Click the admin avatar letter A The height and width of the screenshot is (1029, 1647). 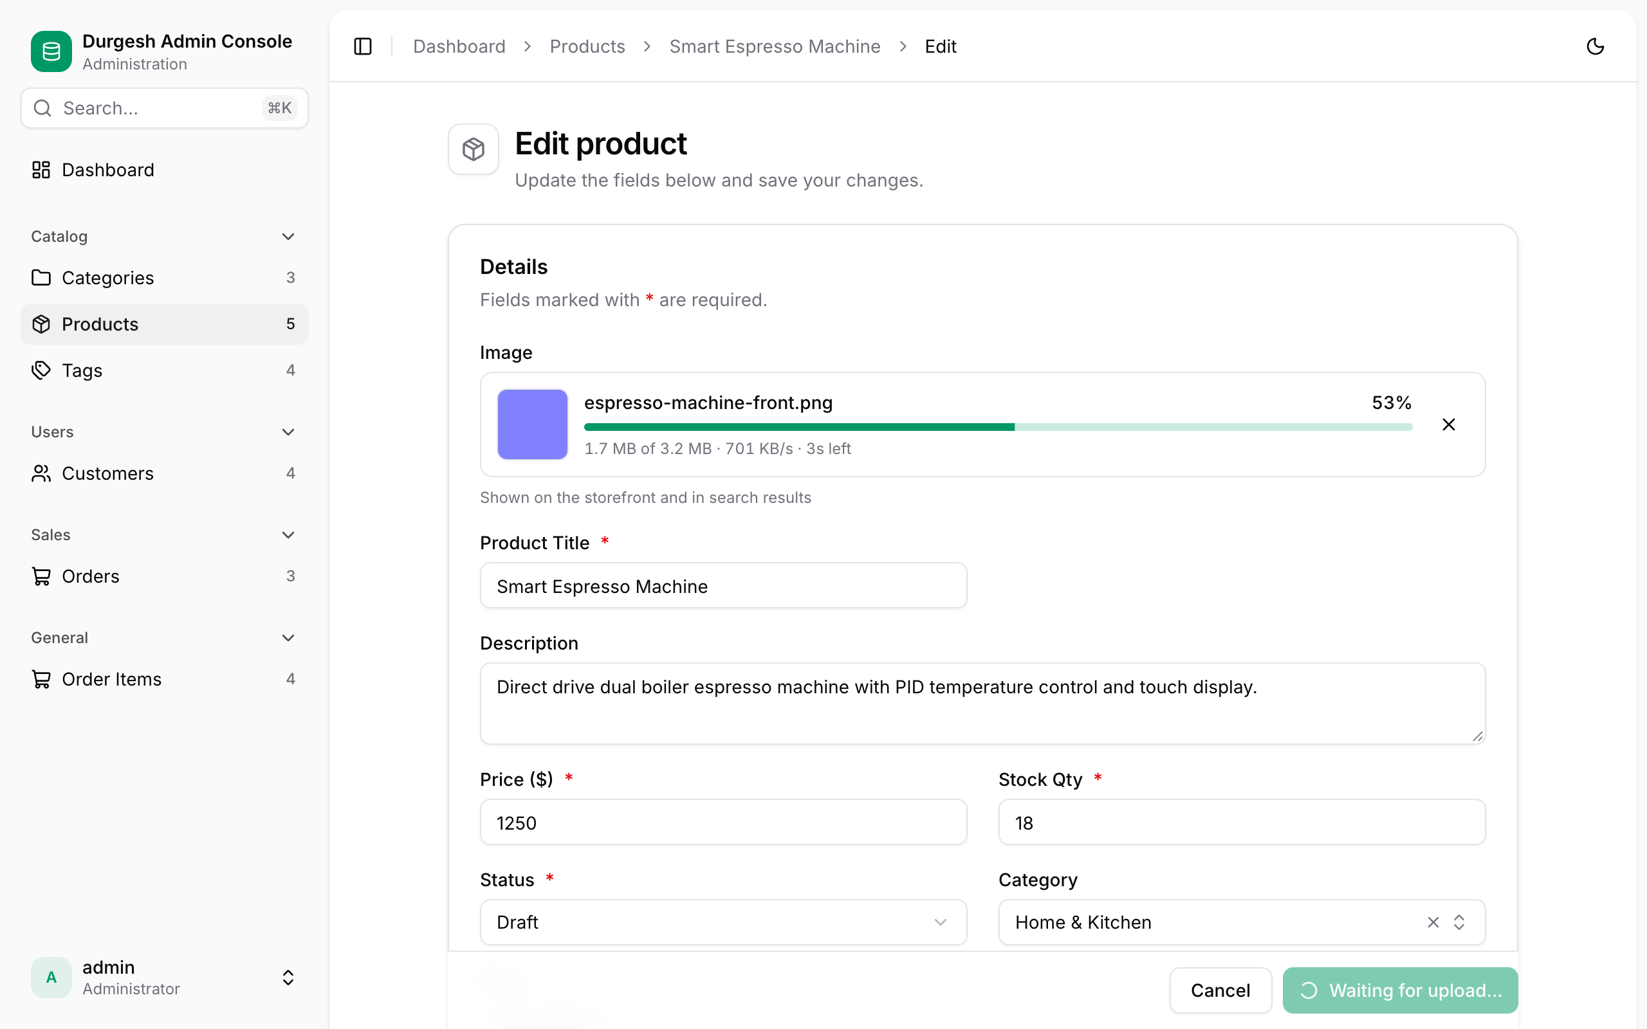[51, 978]
